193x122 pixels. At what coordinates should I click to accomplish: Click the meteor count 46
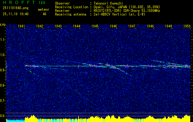tap(44, 14)
